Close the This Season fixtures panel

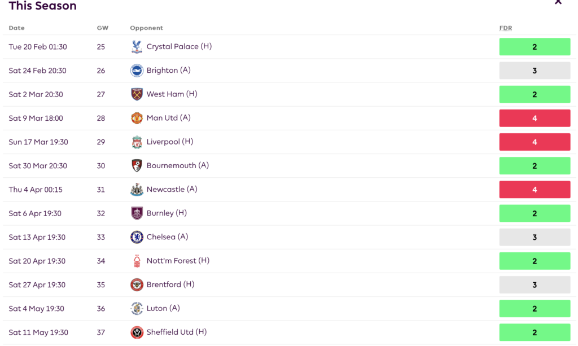point(558,2)
